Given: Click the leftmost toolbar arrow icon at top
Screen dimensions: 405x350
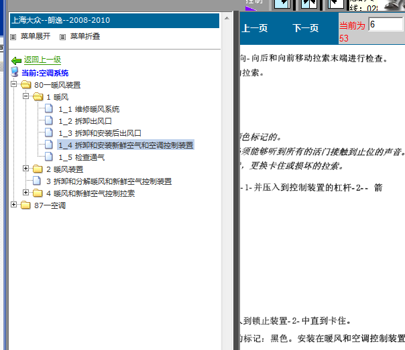Looking at the screenshot, I should pos(282,5).
